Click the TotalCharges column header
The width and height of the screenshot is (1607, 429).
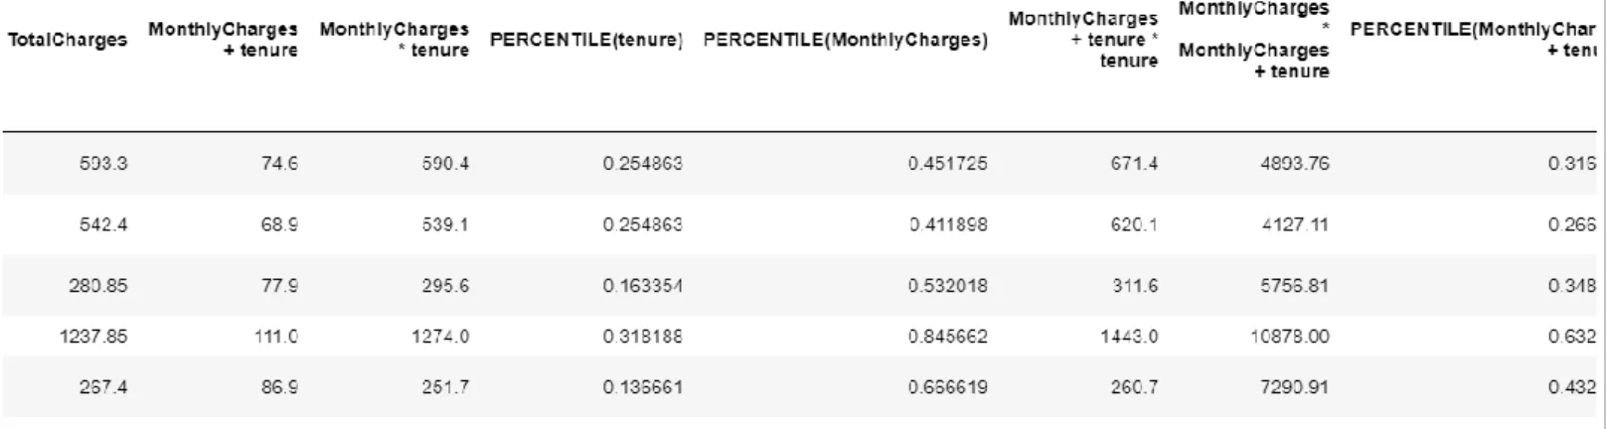click(68, 40)
